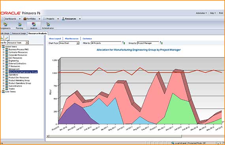Image resolution: width=225 pixels, height=145 pixels.
Task: Open the Projects menu
Action: [50, 19]
